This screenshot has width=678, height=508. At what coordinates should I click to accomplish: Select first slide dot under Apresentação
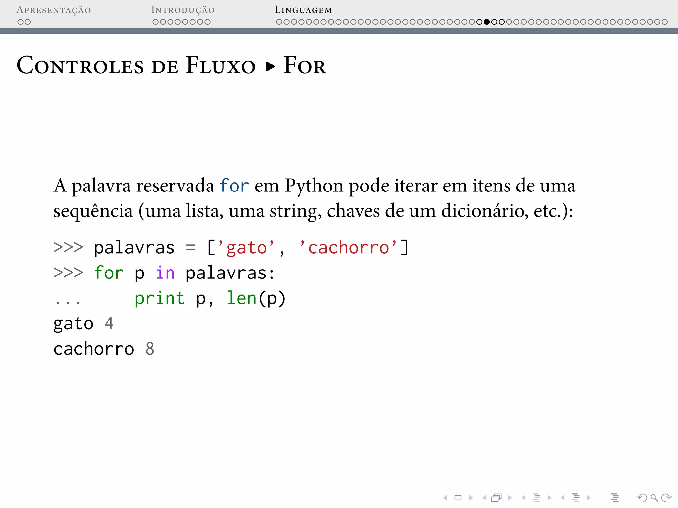coord(21,22)
